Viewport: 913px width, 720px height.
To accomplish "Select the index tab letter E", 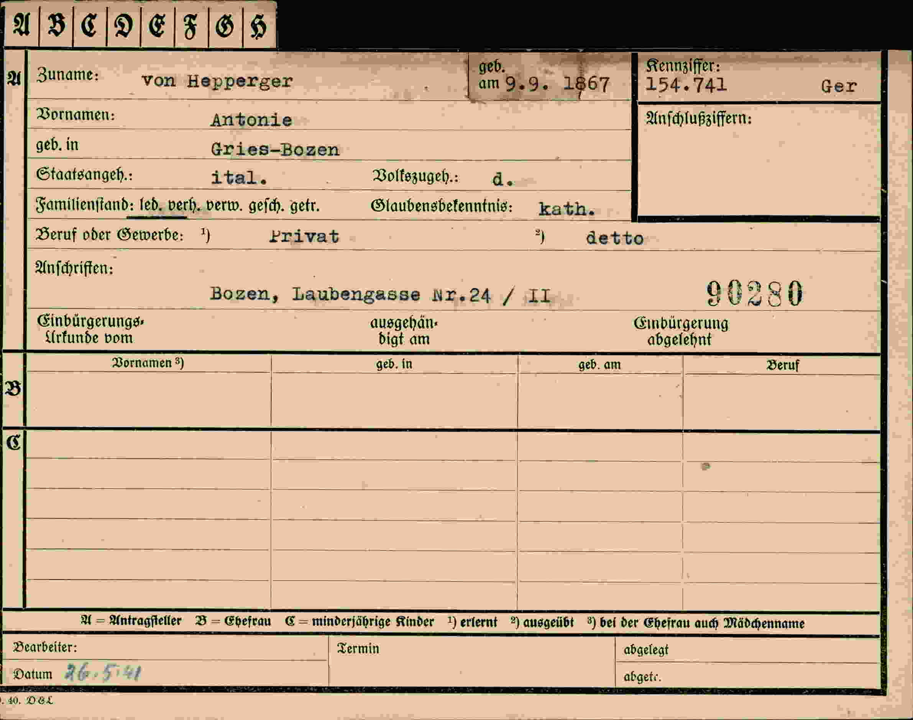I will (x=157, y=26).
